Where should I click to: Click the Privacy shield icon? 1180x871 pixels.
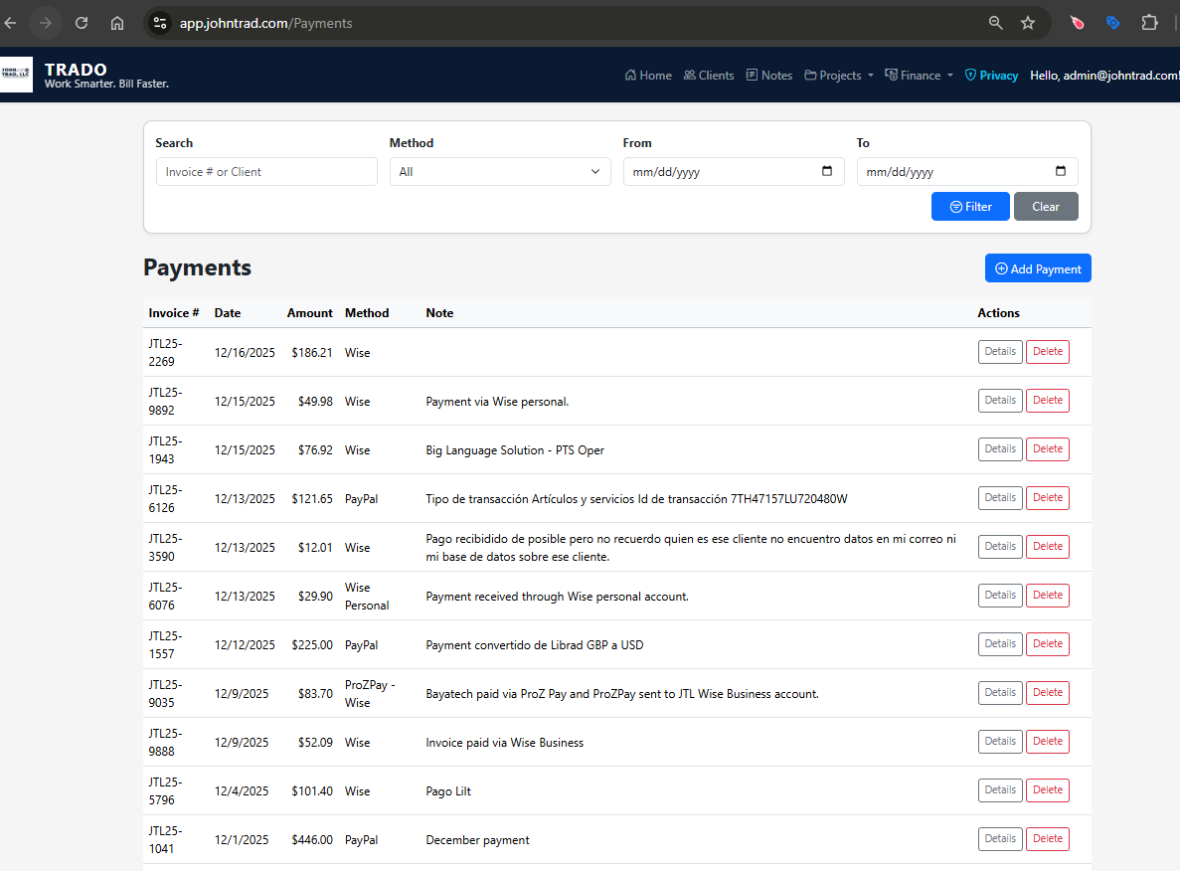coord(968,75)
